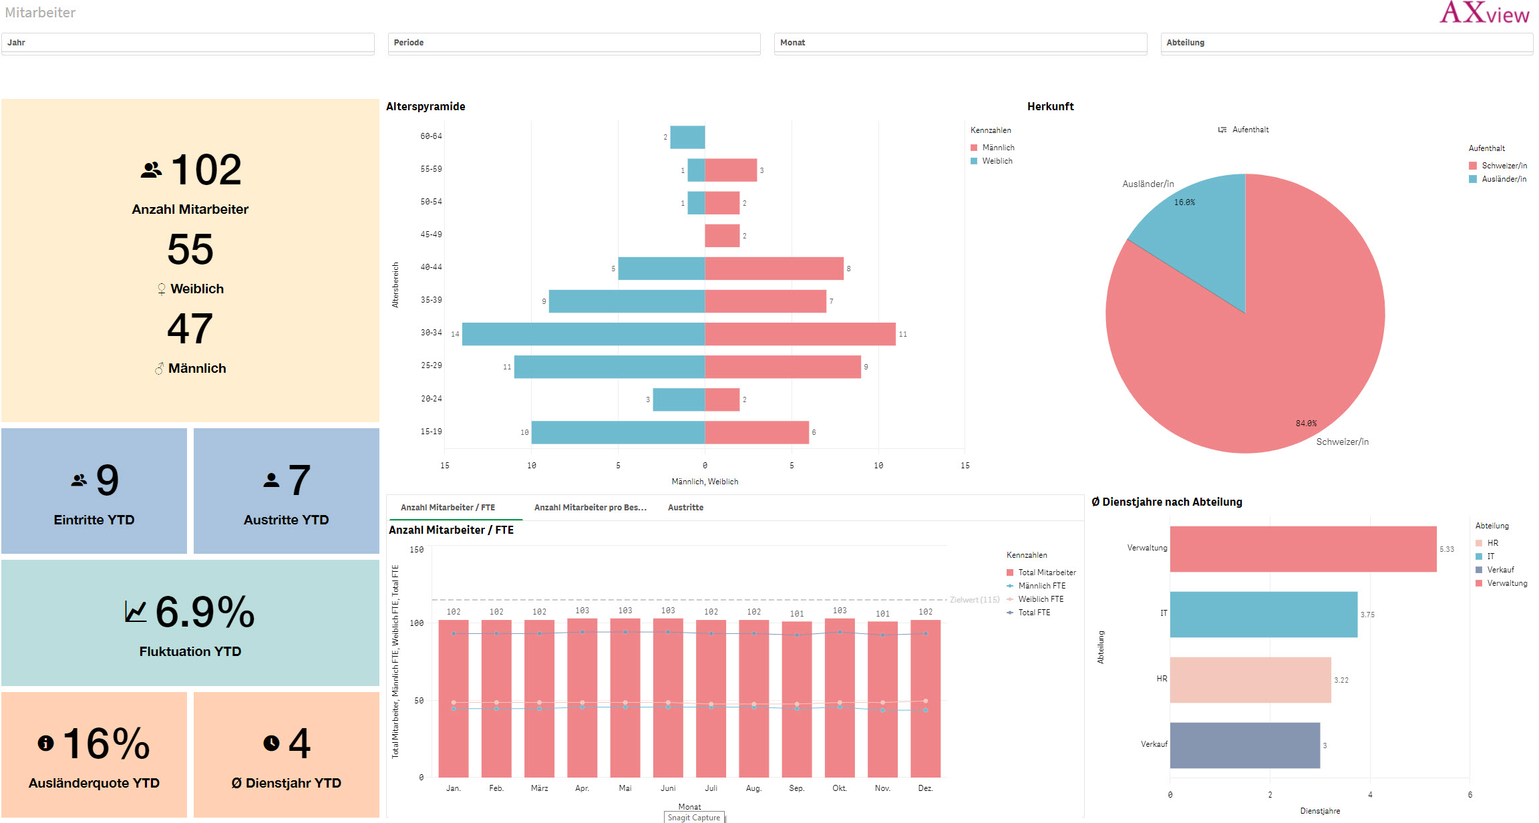1539x823 pixels.
Task: Click the people icon beside 102 Mitarbeiter
Action: (x=152, y=170)
